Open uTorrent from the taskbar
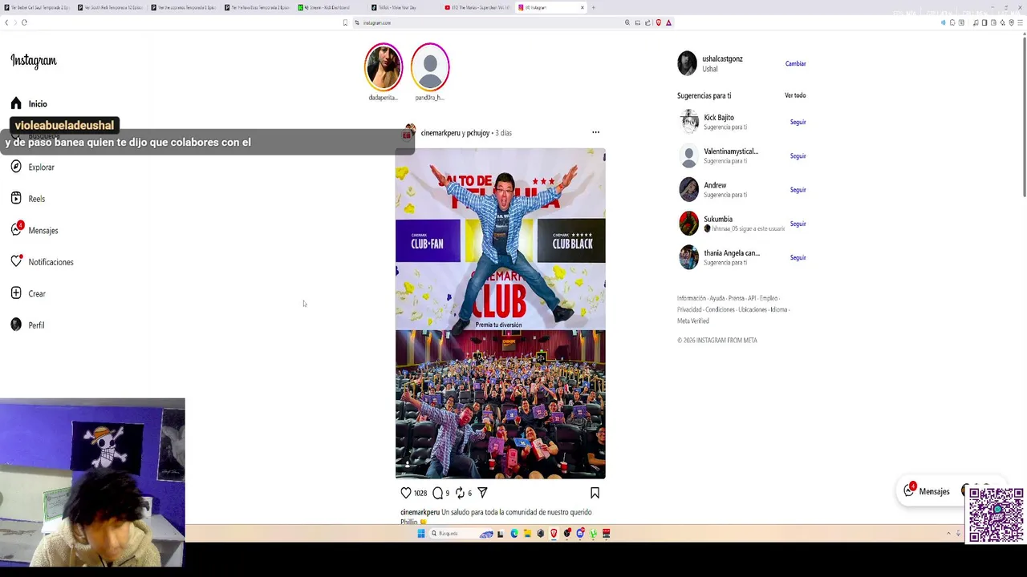This screenshot has width=1027, height=577. click(593, 533)
